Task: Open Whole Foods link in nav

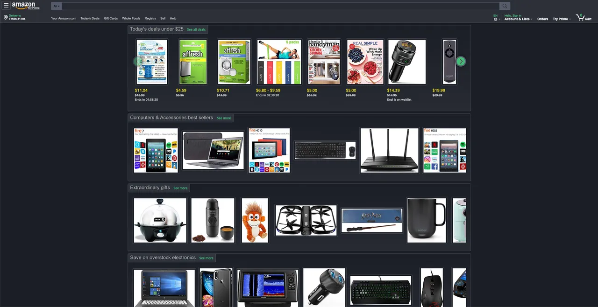Action: pyautogui.click(x=131, y=18)
